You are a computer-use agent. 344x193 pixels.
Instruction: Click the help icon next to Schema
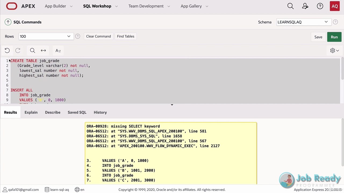pos(335,22)
